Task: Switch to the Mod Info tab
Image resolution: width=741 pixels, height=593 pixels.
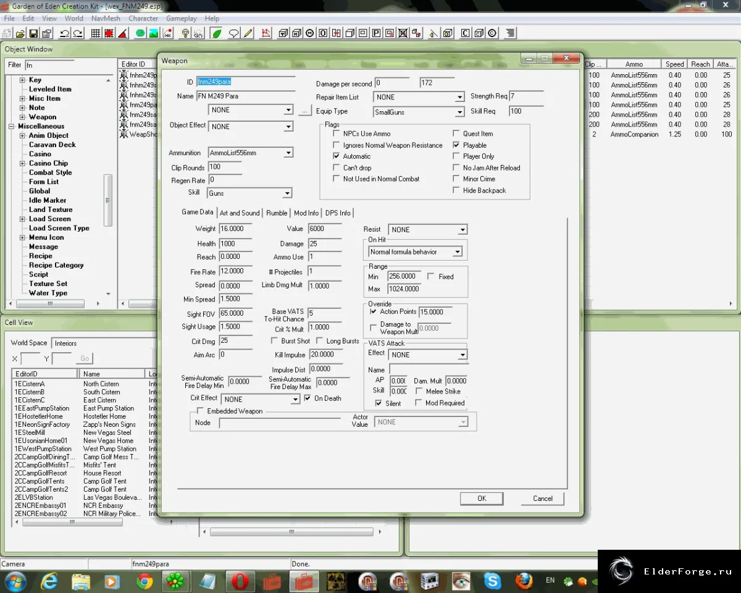Action: click(306, 213)
